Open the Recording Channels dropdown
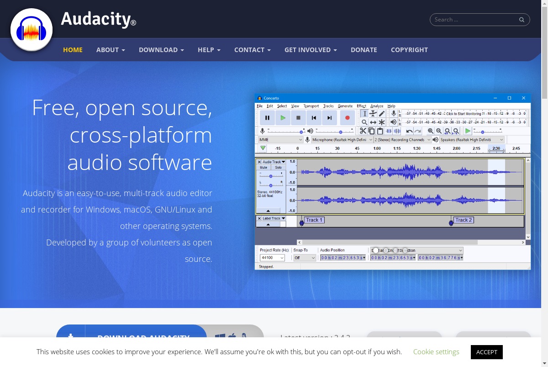The image size is (548, 367). tap(402, 140)
